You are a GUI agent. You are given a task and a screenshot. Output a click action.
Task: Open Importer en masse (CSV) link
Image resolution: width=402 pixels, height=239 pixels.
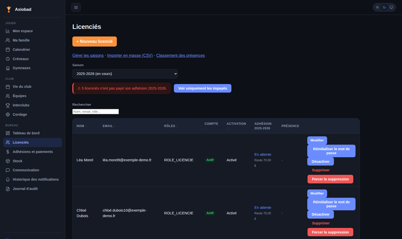tap(130, 56)
